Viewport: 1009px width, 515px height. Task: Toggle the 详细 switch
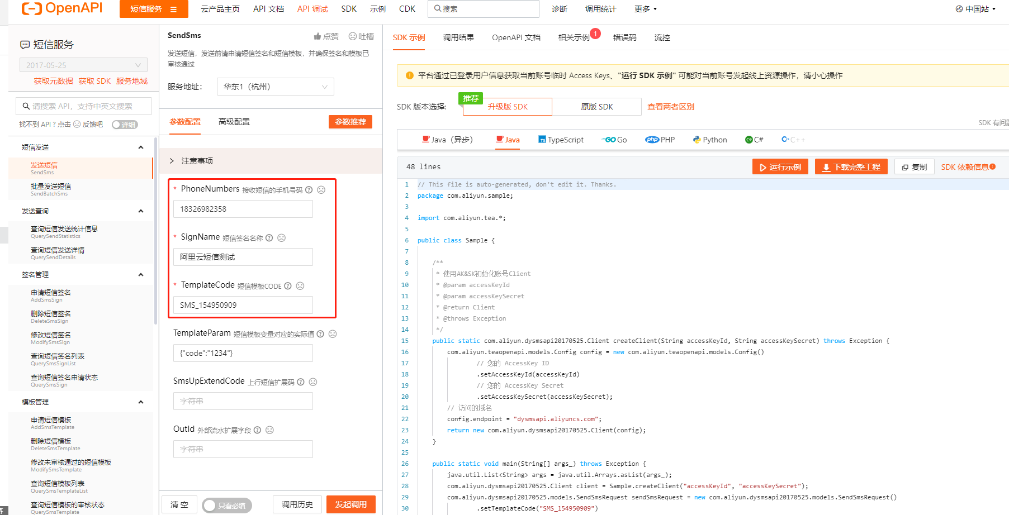click(x=125, y=125)
